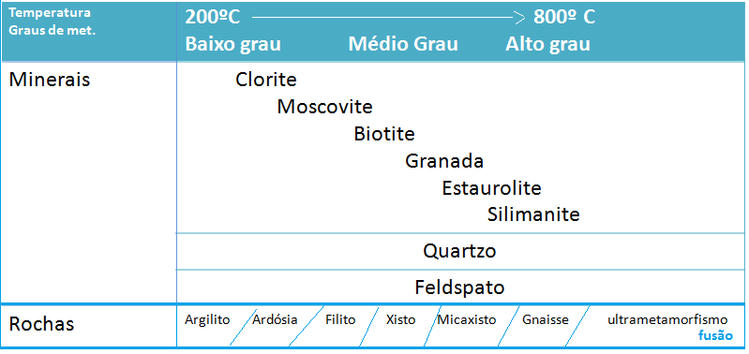Click the Quartzo row
This screenshot has width=749, height=354.
click(460, 251)
